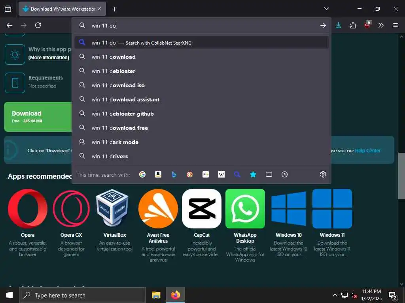Search this time with CollabNet SearXNG magnifier icon

click(237, 174)
